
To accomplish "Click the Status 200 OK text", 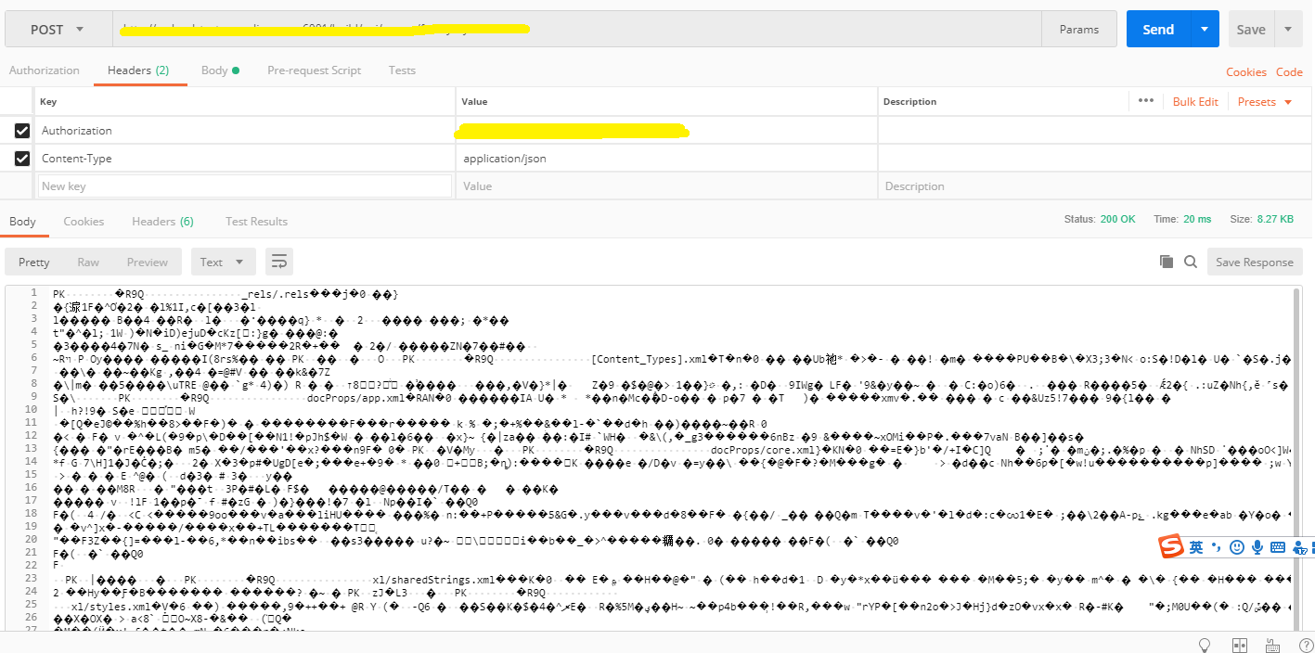I will tap(1100, 220).
